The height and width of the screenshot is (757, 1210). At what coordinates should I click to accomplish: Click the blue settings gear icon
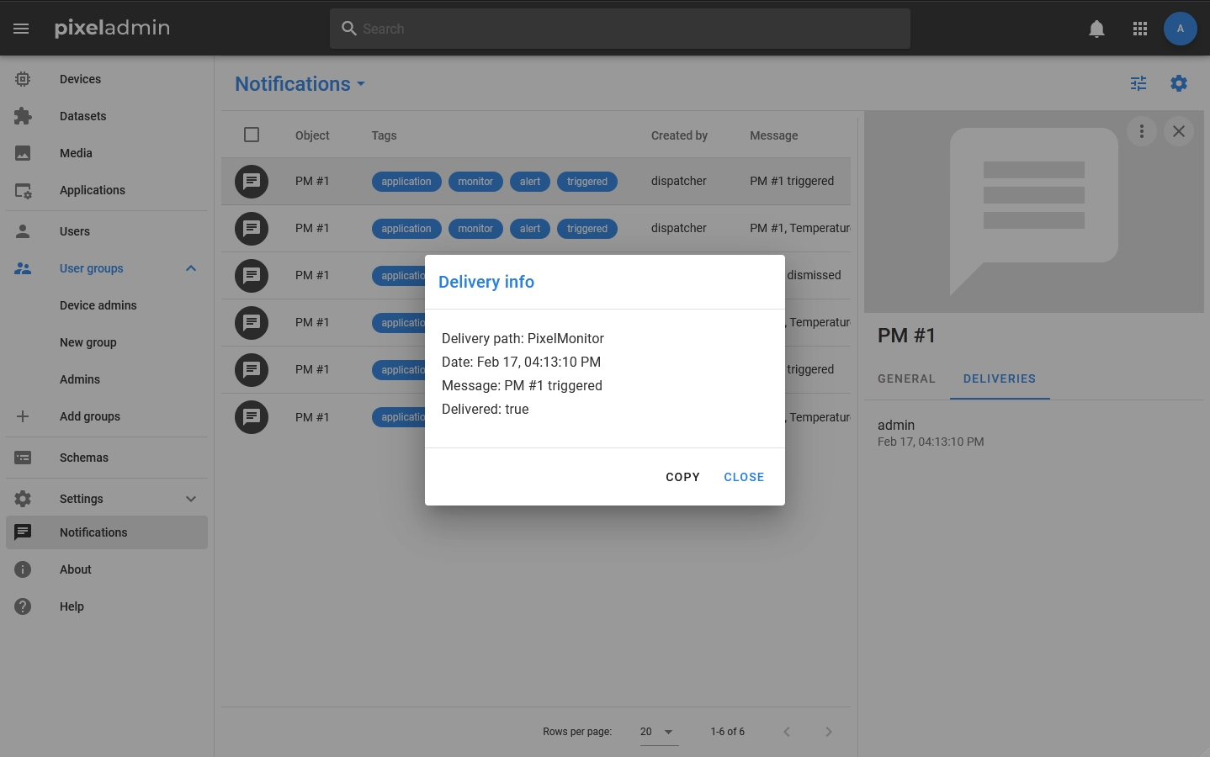click(x=1179, y=83)
